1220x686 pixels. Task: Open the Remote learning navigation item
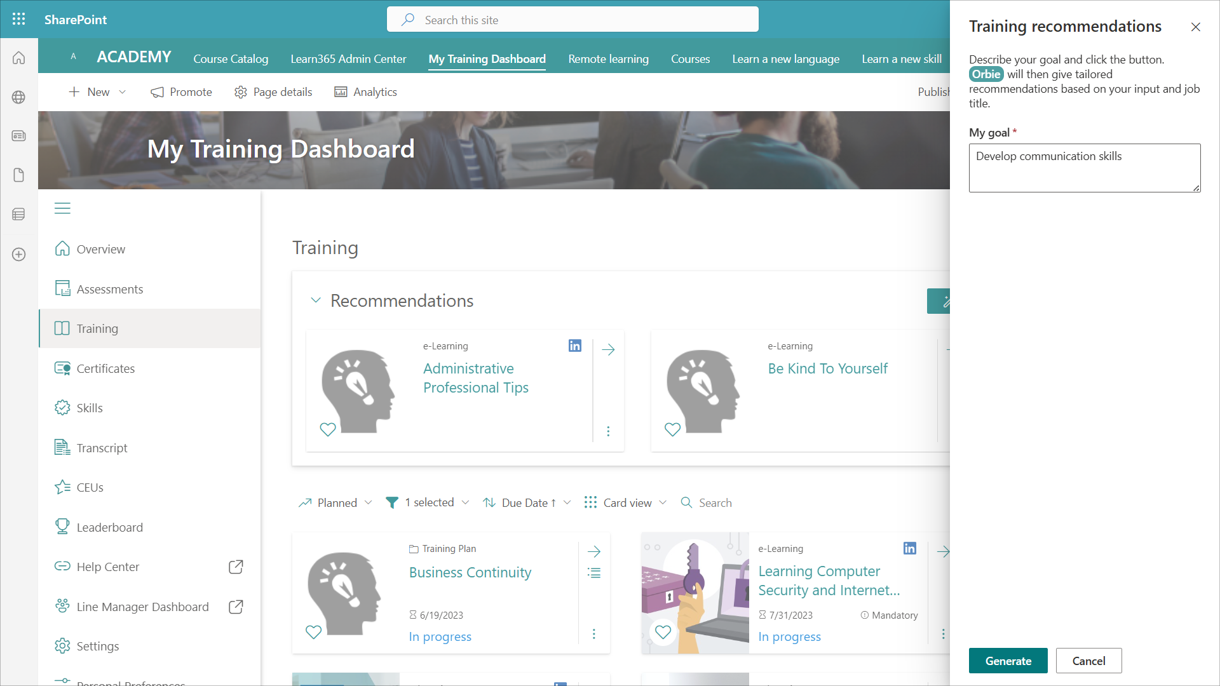coord(608,59)
